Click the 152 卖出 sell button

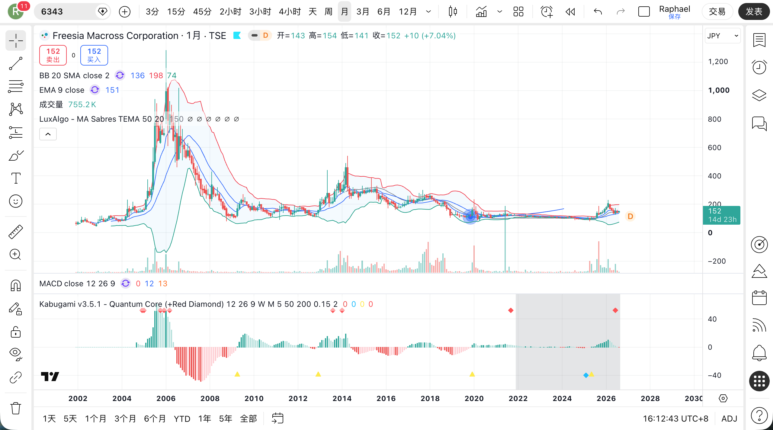point(53,55)
